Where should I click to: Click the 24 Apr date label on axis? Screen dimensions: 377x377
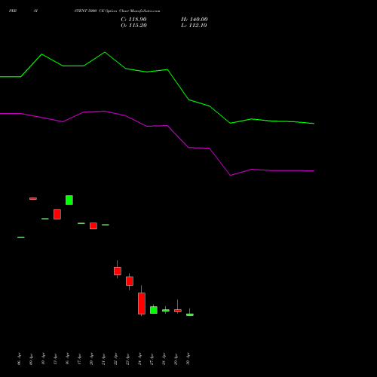click(x=139, y=359)
